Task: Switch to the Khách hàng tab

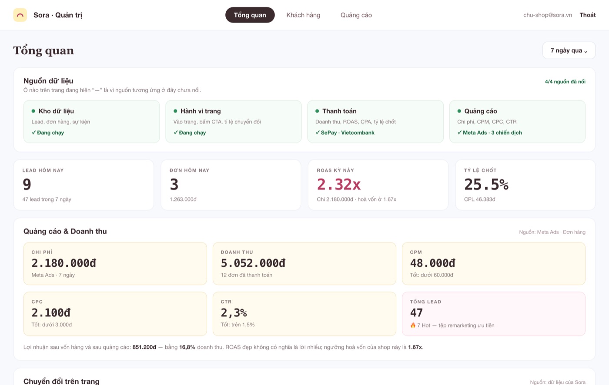Action: 303,15
